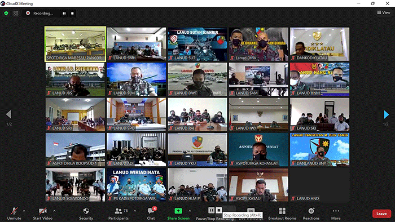This screenshot has height=222, width=395.
Task: Select the ASPOTDIRGA KOPASGAT video tile
Action: (x=258, y=149)
